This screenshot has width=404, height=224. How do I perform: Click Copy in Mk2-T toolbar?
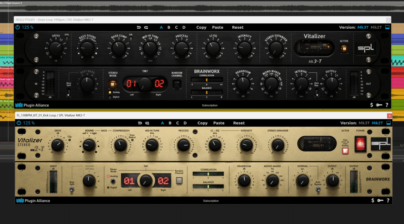202,123
